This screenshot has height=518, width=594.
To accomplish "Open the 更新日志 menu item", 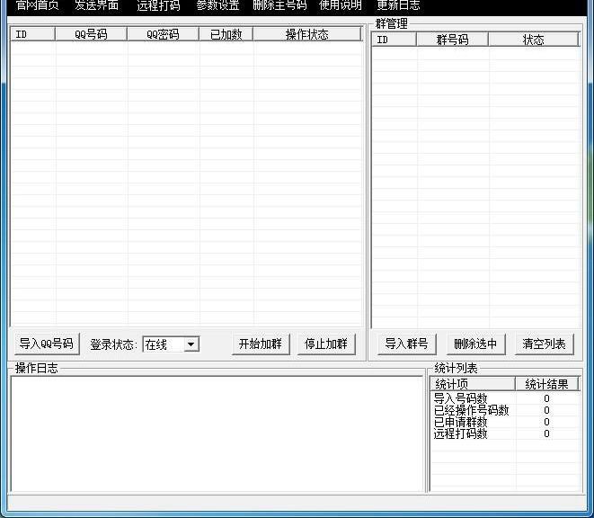I will (398, 5).
